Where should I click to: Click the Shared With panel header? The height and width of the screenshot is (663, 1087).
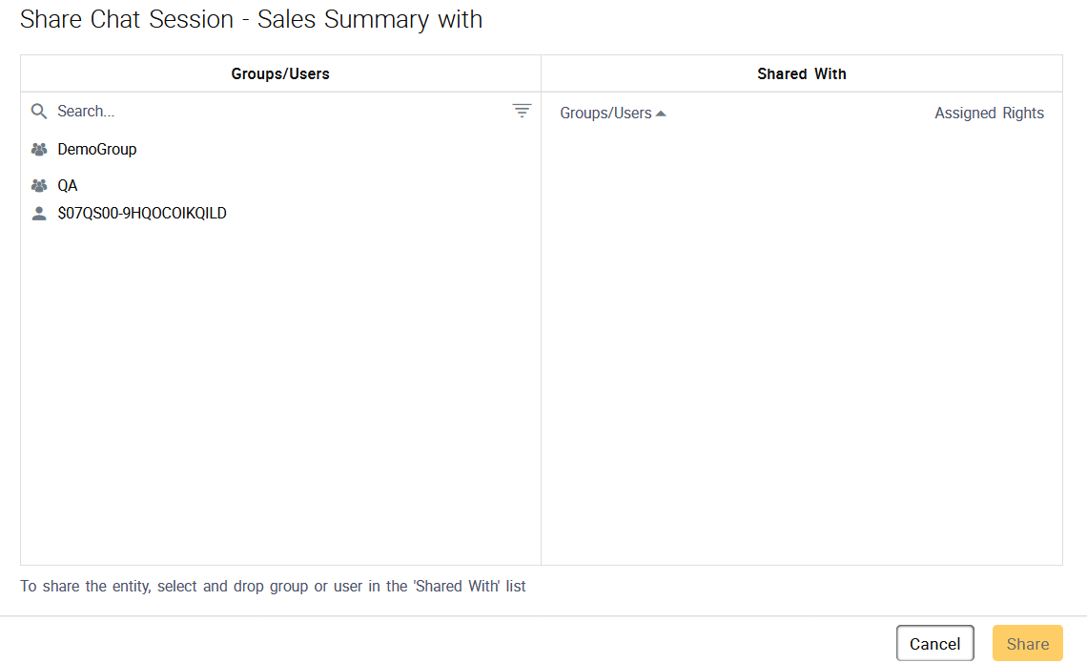[801, 73]
